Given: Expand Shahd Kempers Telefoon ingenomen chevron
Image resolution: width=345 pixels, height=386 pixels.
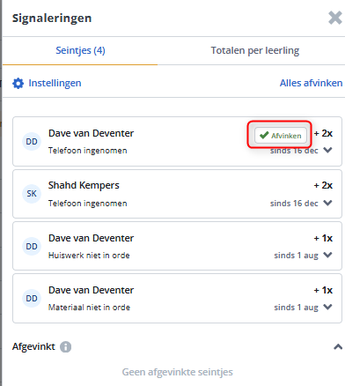Looking at the screenshot, I should [327, 203].
